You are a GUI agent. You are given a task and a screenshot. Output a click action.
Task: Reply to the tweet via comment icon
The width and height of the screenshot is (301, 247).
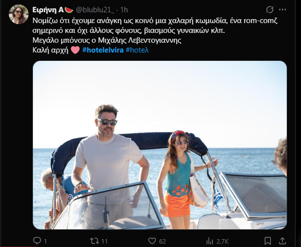(36, 241)
